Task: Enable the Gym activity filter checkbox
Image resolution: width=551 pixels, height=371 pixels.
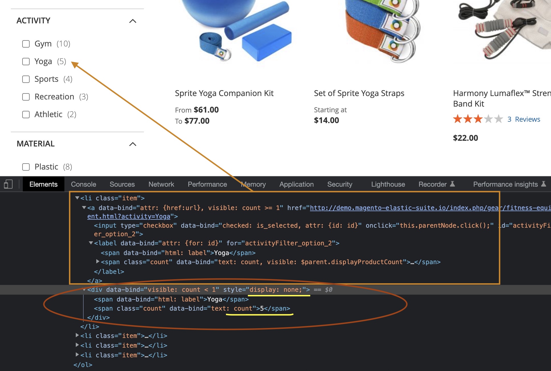Action: point(26,44)
